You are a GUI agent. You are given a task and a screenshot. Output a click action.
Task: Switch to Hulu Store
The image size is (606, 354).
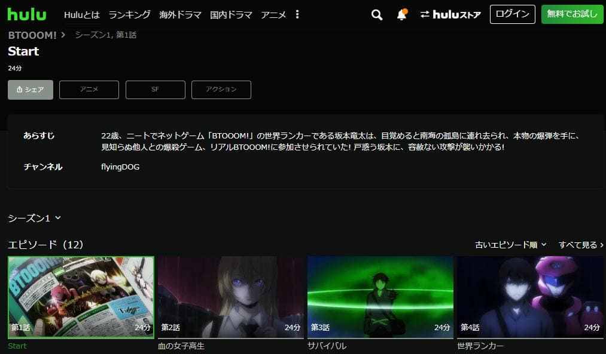point(450,15)
